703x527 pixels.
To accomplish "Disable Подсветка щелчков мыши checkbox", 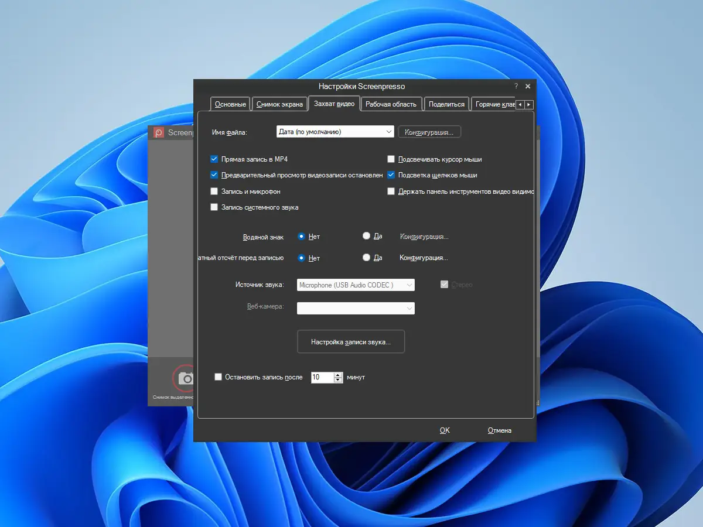I will click(x=391, y=174).
